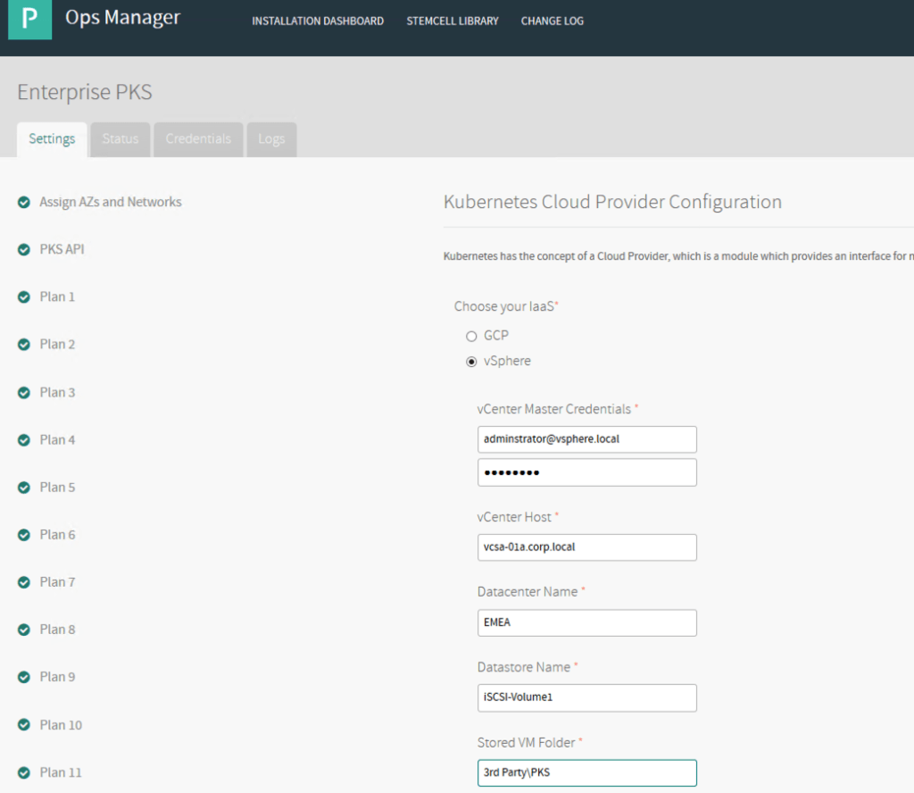Click the checkmark icon beside PKS API
This screenshot has height=793, width=914.
point(24,250)
